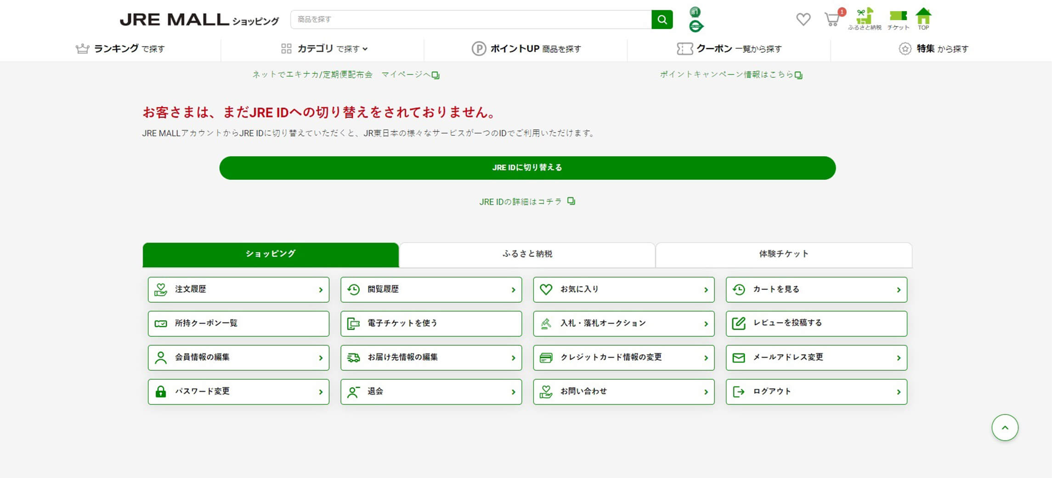The height and width of the screenshot is (478, 1052).
Task: Open ふるさと納税 icon in header
Action: [x=865, y=19]
